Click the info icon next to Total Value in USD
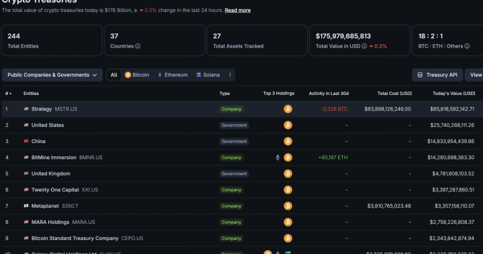The height and width of the screenshot is (254, 483). pos(364,46)
